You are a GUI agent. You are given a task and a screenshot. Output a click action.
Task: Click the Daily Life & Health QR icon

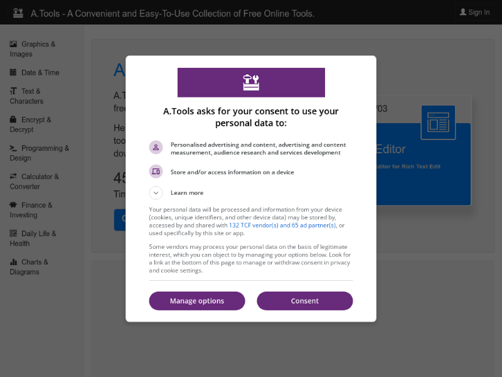click(x=13, y=233)
